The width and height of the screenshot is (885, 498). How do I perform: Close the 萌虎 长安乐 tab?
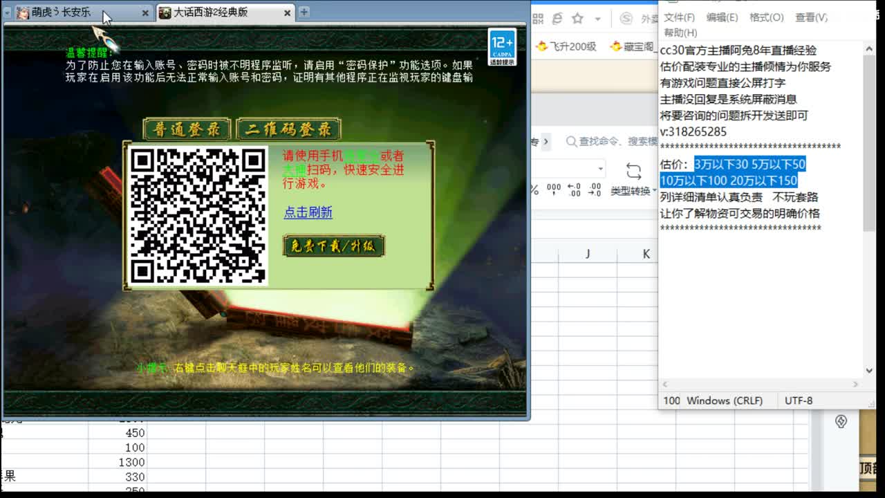145,13
